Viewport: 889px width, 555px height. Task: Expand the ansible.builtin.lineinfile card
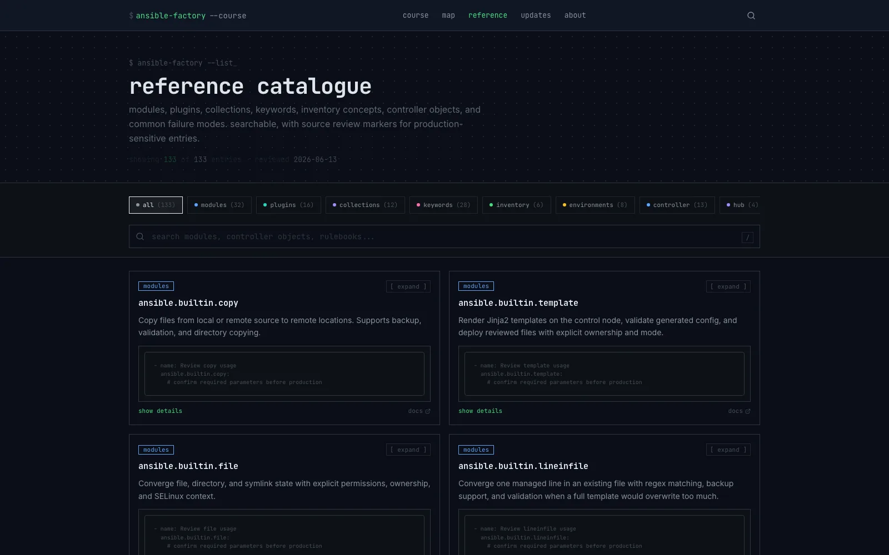728,450
